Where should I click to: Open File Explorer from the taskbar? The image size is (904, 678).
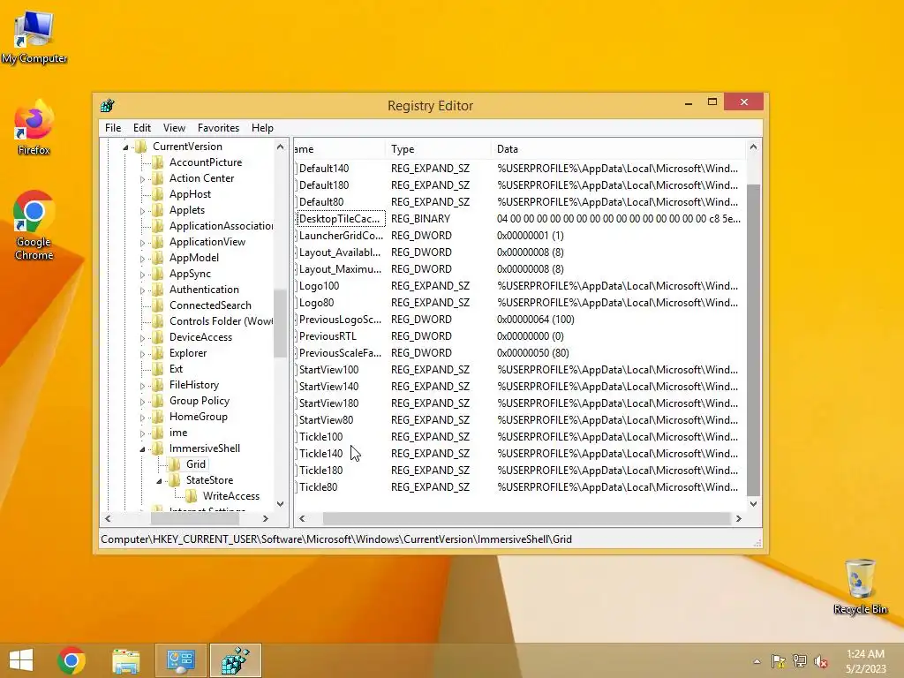coord(125,660)
